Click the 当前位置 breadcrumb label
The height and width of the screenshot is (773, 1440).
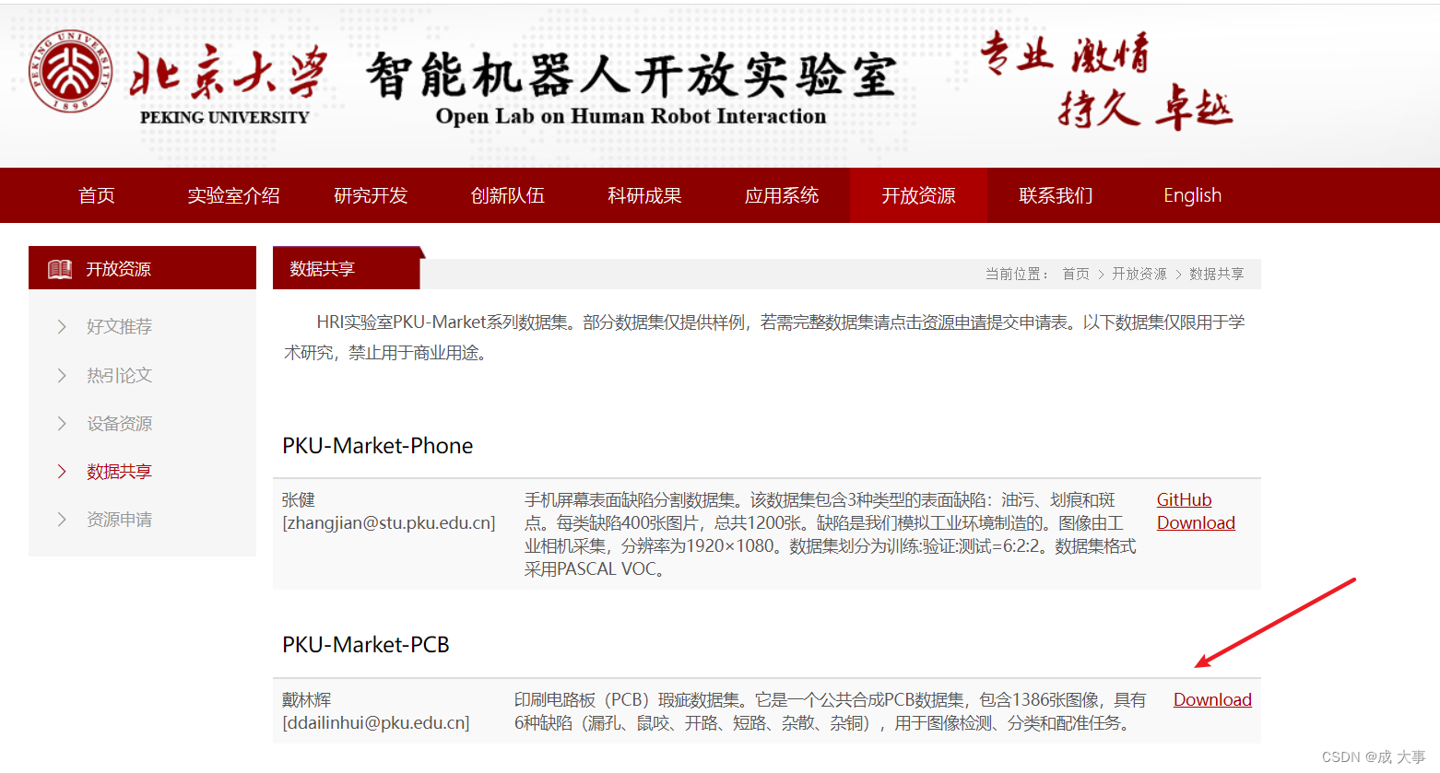coord(1016,274)
